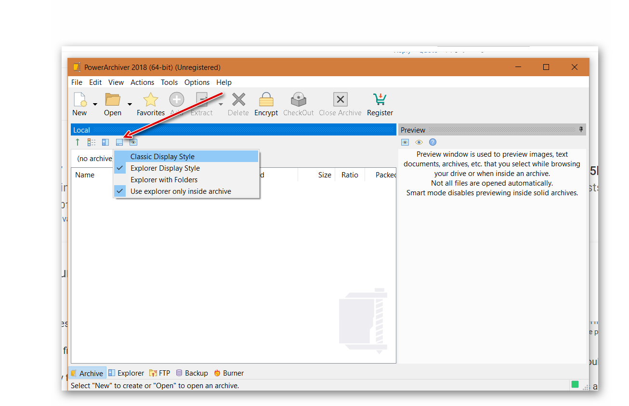Switch to the Archive tab
Image resolution: width=629 pixels, height=406 pixels.
[87, 373]
